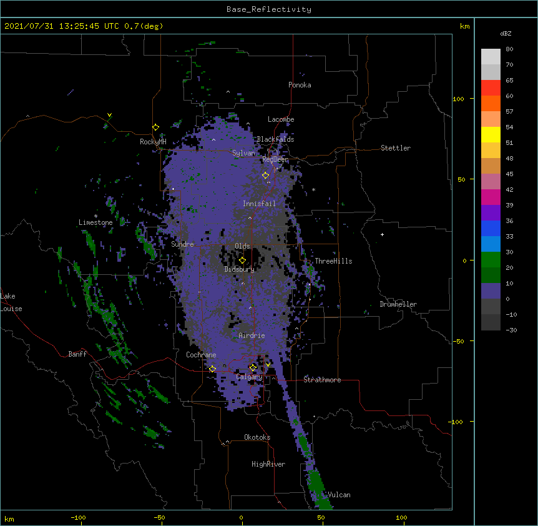Click the -30 value in the dBZ legend
This screenshot has height=526, width=538.
511,330
